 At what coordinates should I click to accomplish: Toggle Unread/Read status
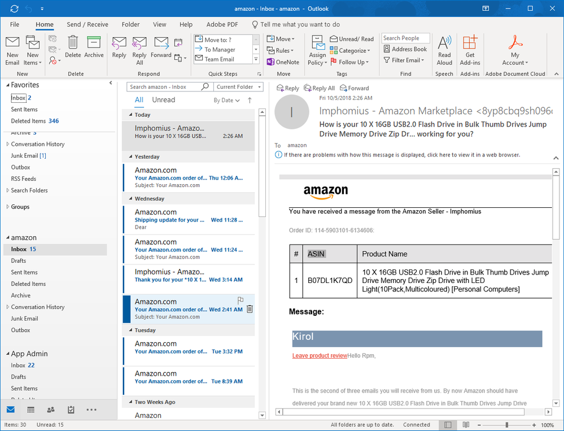click(352, 39)
